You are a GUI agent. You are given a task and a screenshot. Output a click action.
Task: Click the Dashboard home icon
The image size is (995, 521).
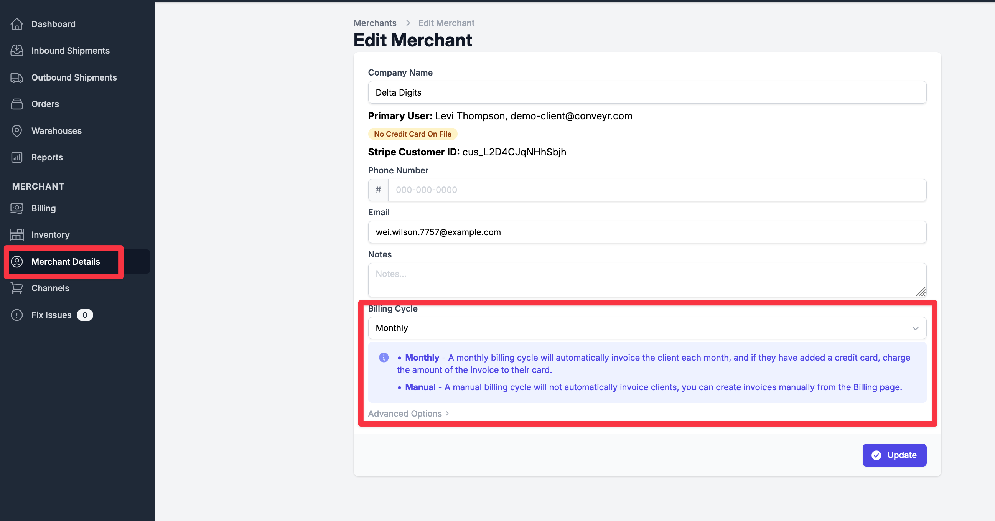click(x=16, y=24)
